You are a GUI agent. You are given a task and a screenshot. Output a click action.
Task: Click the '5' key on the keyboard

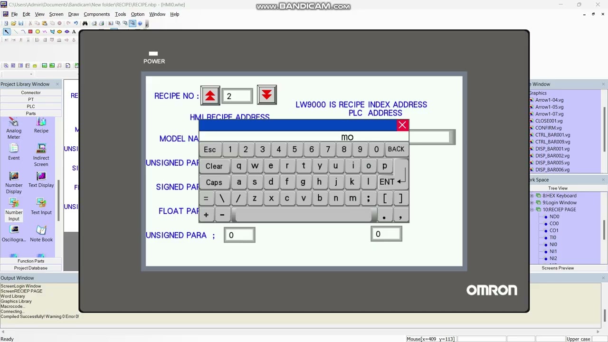click(294, 150)
